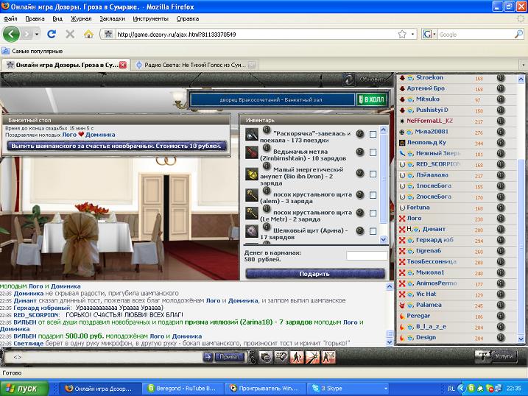Click the notes pencil icon in chat bar
528x396 pixels.
click(x=281, y=357)
